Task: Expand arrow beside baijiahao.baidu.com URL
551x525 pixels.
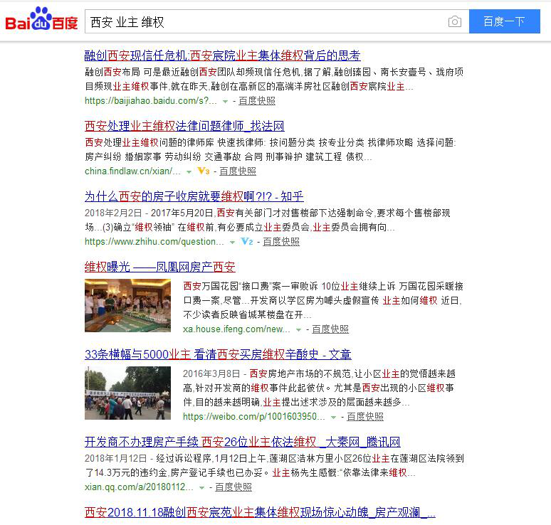Action: point(226,102)
